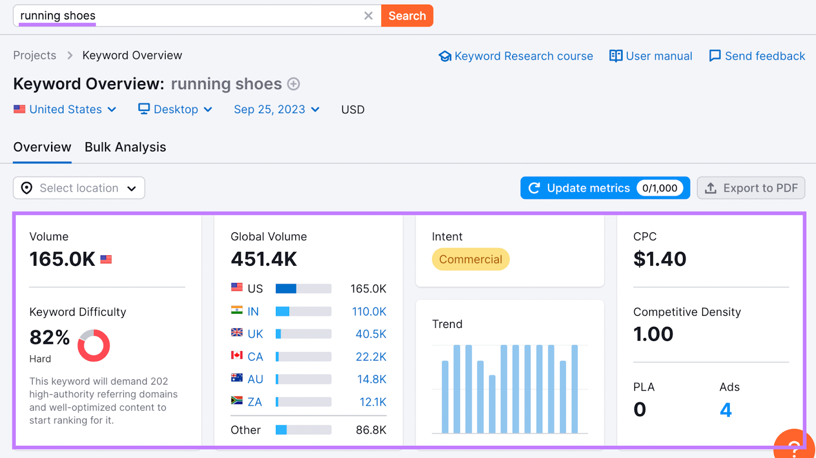Screen dimensions: 816x458
Task: Click the US volume progress bar
Action: point(303,289)
